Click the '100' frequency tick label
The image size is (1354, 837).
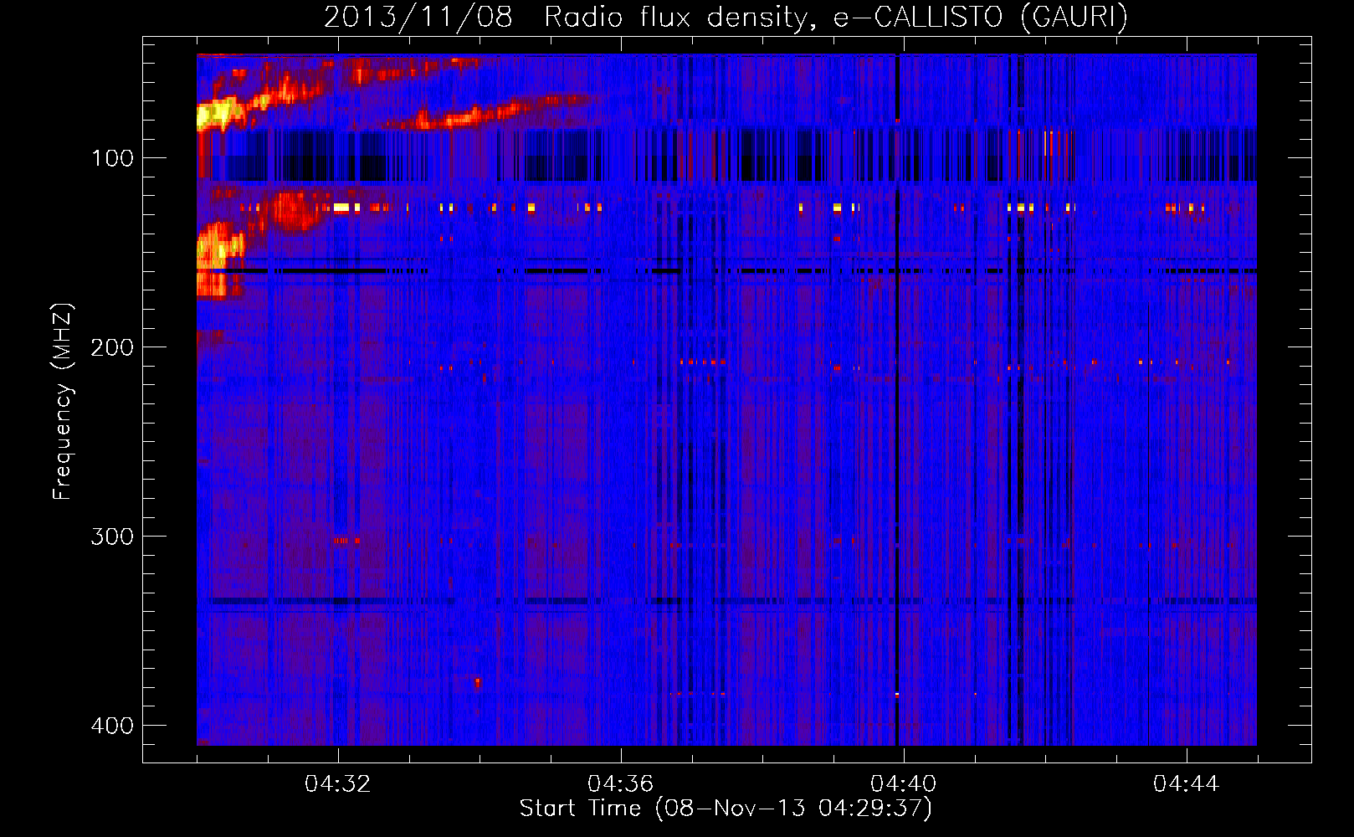112,158
